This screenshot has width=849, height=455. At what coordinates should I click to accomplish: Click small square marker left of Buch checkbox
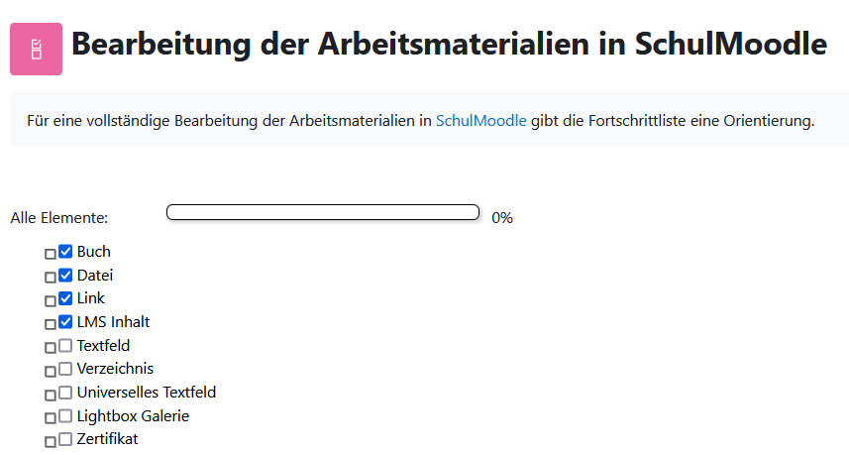coord(51,254)
